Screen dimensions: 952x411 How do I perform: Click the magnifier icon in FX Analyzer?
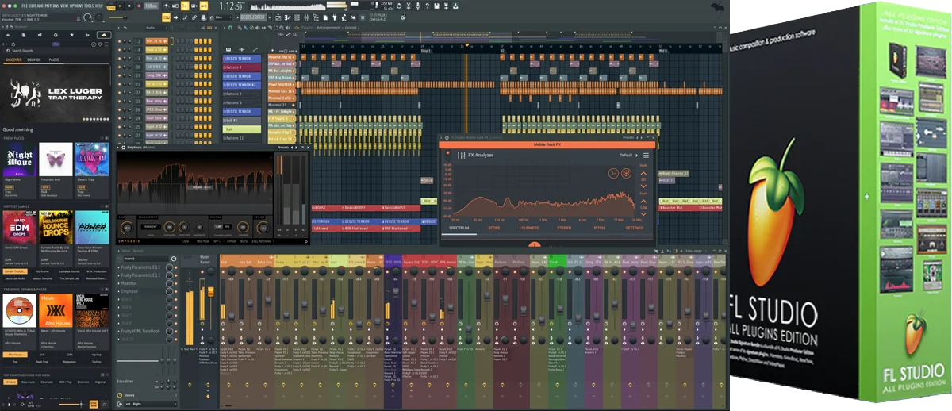coord(613,173)
